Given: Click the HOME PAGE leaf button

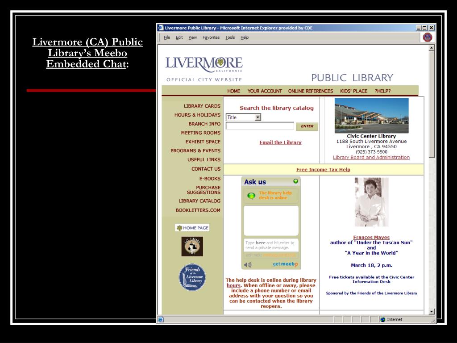Looking at the screenshot, I should tap(192, 228).
